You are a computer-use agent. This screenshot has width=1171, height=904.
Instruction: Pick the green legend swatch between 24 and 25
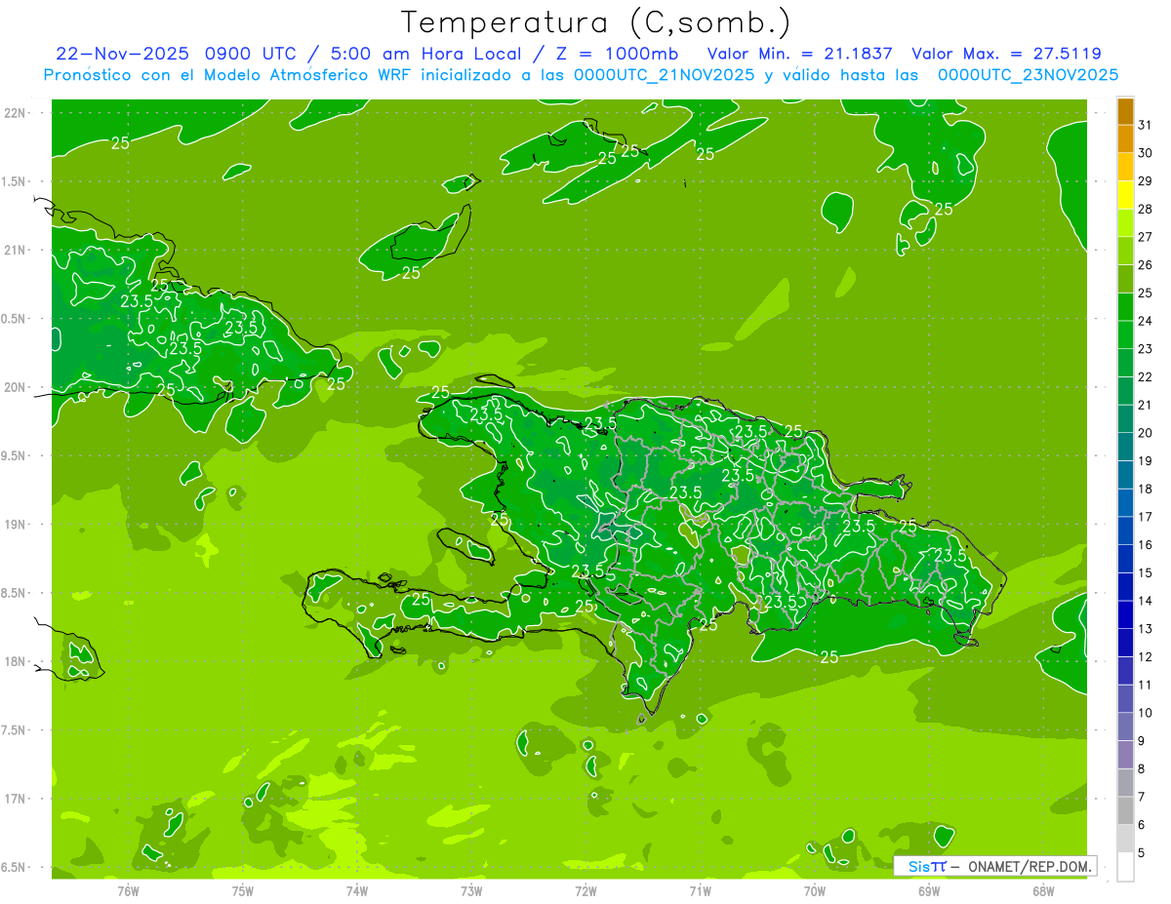1125,308
